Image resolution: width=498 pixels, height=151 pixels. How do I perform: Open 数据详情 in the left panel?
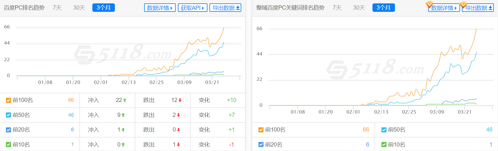pyautogui.click(x=160, y=8)
